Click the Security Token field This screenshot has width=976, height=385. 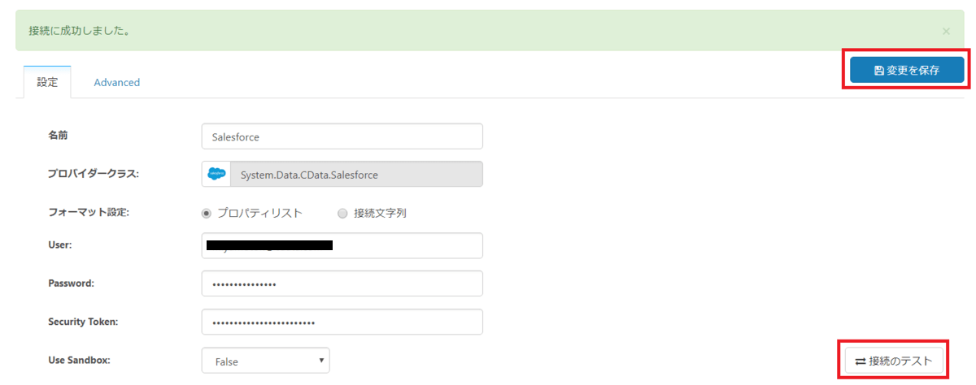(x=342, y=322)
